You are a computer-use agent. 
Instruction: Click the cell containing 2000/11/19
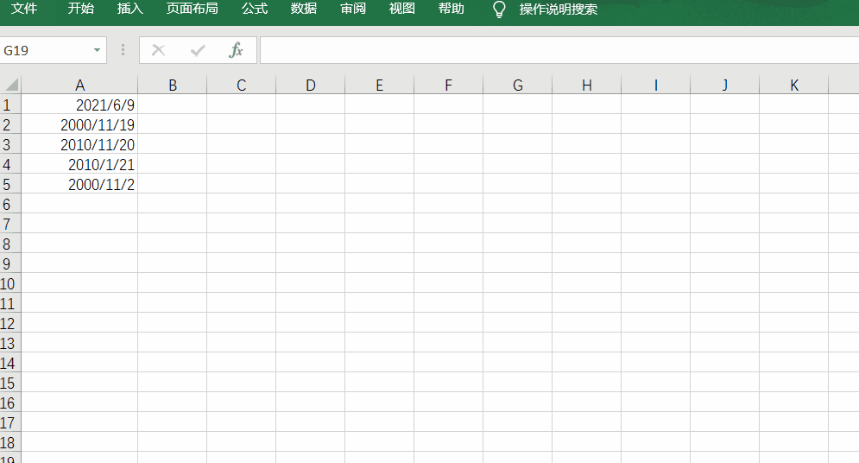click(x=79, y=124)
